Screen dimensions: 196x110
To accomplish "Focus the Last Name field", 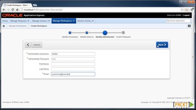I will (x=73, y=69).
